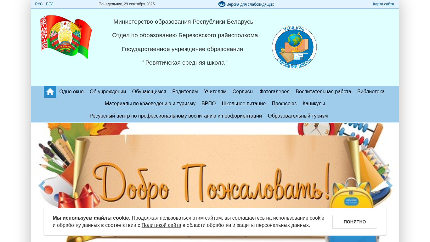Open the Одно окно menu

coord(71,92)
